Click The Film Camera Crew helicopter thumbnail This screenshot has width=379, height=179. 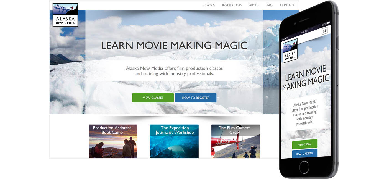click(x=235, y=141)
